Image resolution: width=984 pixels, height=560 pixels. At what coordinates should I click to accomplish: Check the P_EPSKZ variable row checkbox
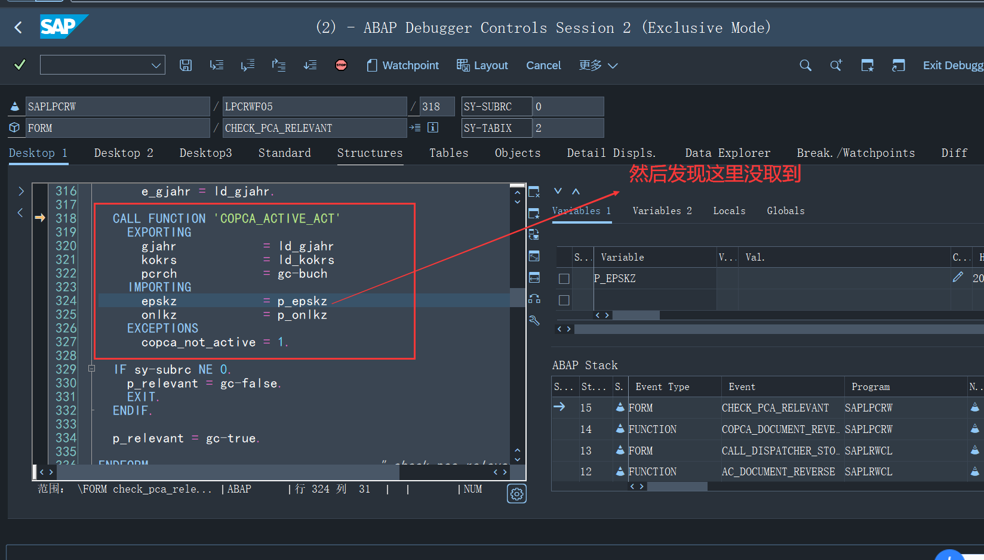coord(564,279)
